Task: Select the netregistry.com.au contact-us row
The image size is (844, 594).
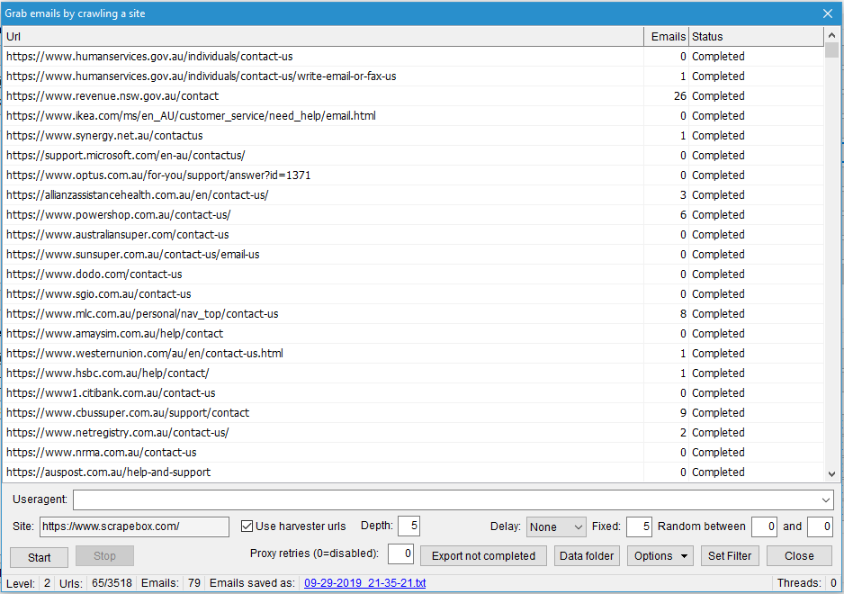Action: coord(413,432)
